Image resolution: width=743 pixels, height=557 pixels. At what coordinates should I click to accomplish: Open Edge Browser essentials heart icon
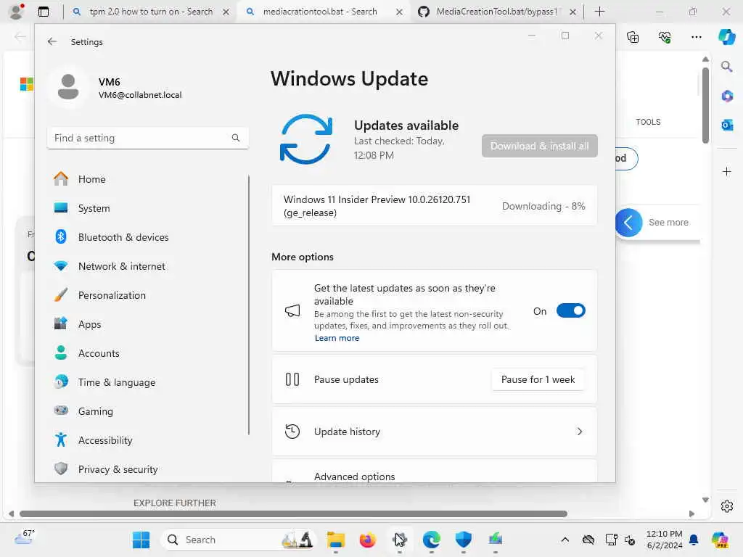[x=665, y=37]
